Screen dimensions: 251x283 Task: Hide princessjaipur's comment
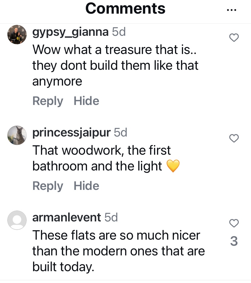(x=86, y=186)
